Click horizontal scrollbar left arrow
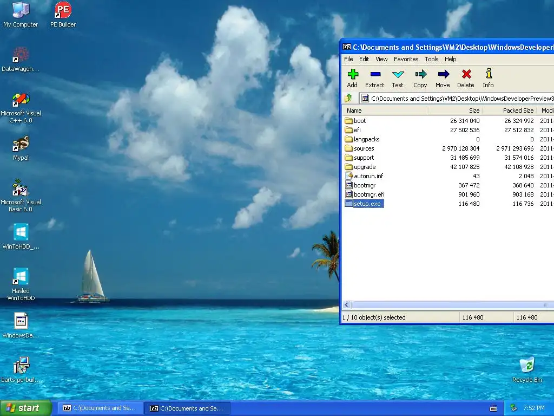Screen dimensions: 554x416 (347, 305)
